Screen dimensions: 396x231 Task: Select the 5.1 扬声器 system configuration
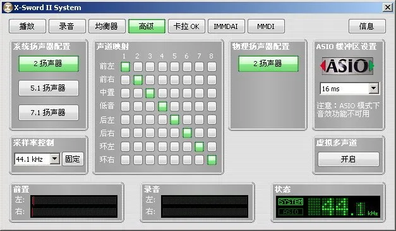(x=49, y=88)
